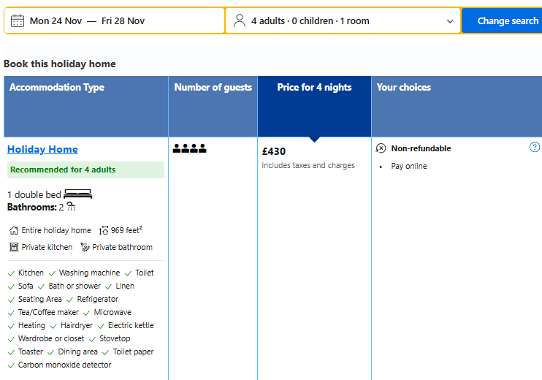
Task: Click the four guests occupancy icons
Action: coord(190,149)
